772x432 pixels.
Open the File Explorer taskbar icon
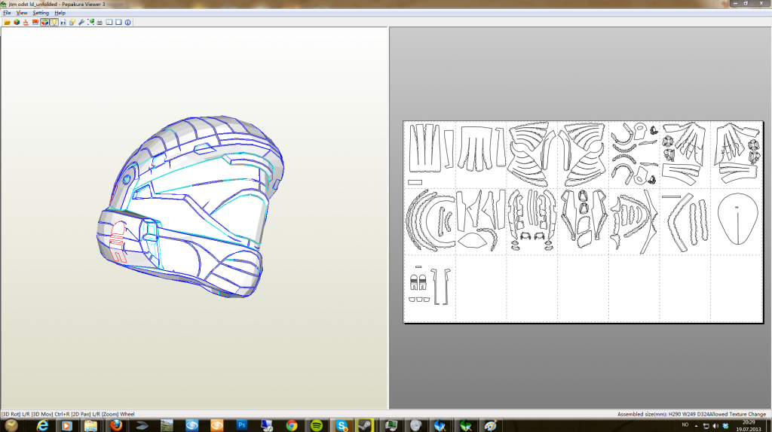tap(90, 426)
